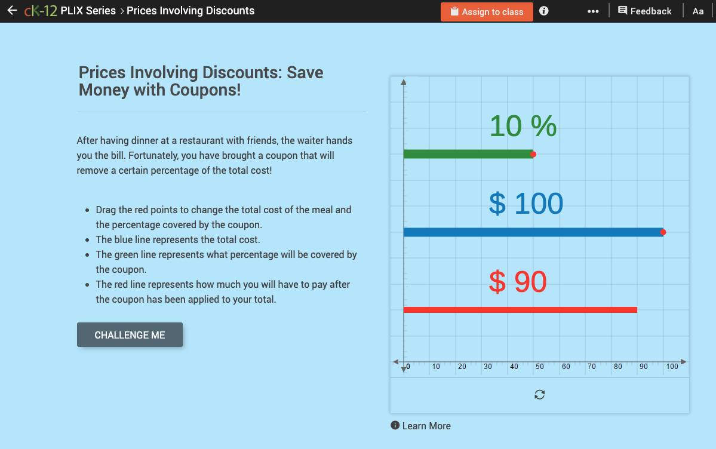Click the red point on the green percentage line
The image size is (716, 449).
pyautogui.click(x=532, y=154)
